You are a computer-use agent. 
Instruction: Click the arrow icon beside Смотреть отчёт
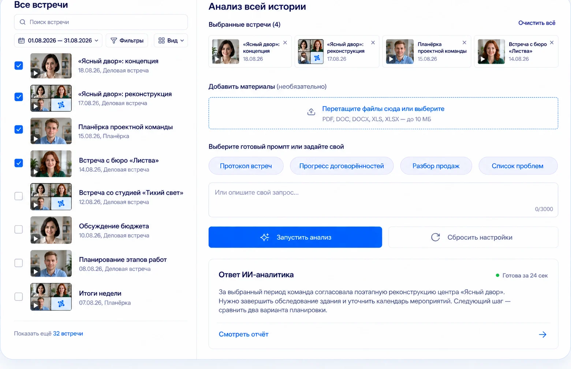tap(542, 334)
